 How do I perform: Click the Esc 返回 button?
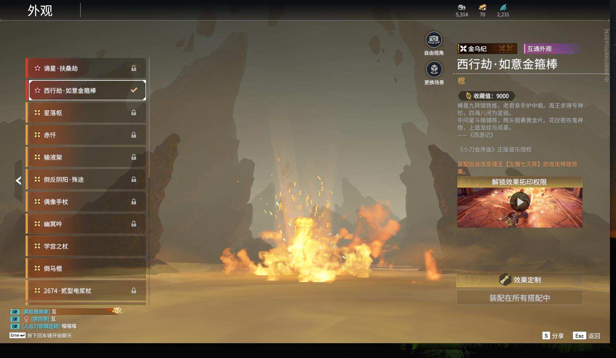pyautogui.click(x=587, y=336)
